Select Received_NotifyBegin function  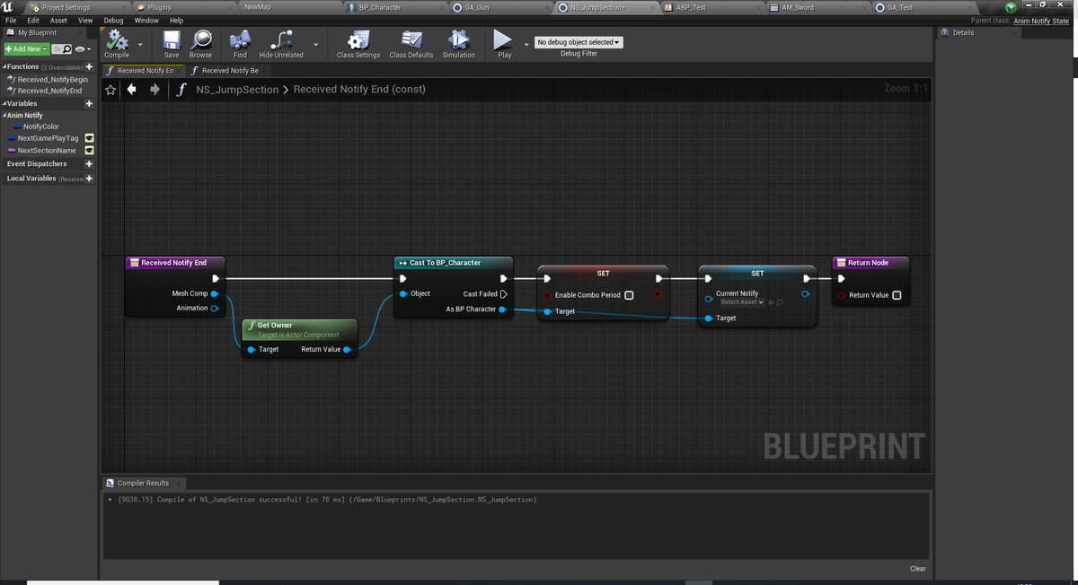52,79
